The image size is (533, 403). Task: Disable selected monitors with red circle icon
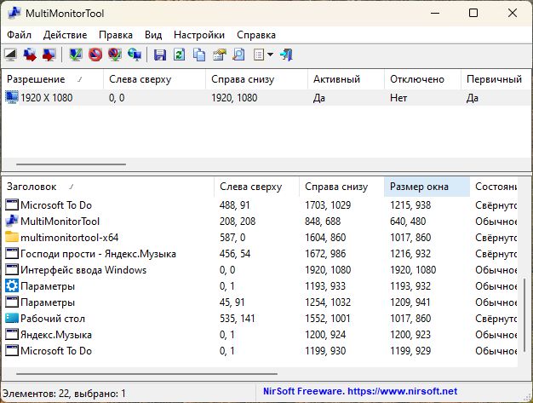click(x=95, y=55)
